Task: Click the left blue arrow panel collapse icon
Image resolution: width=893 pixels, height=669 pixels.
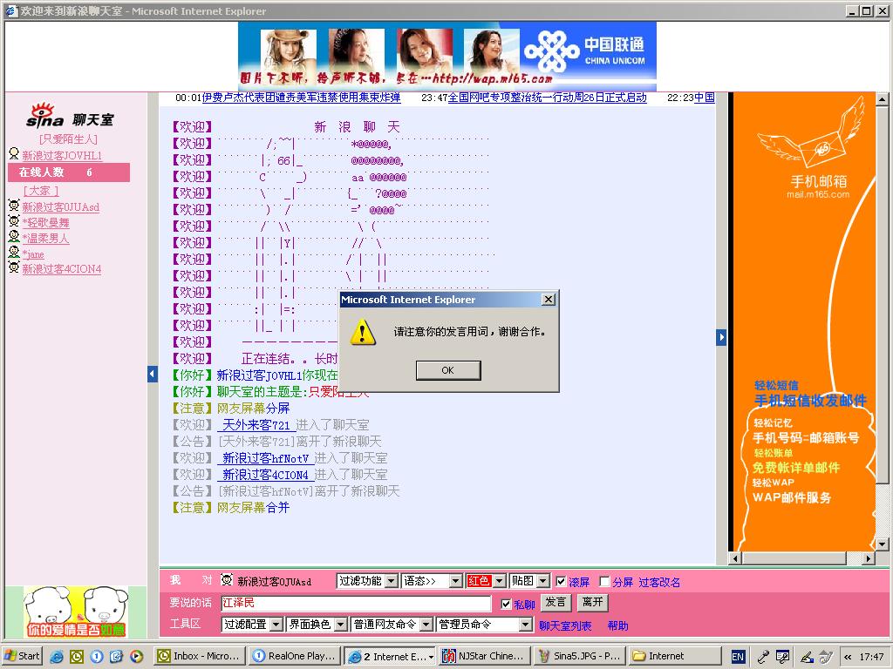Action: point(152,374)
